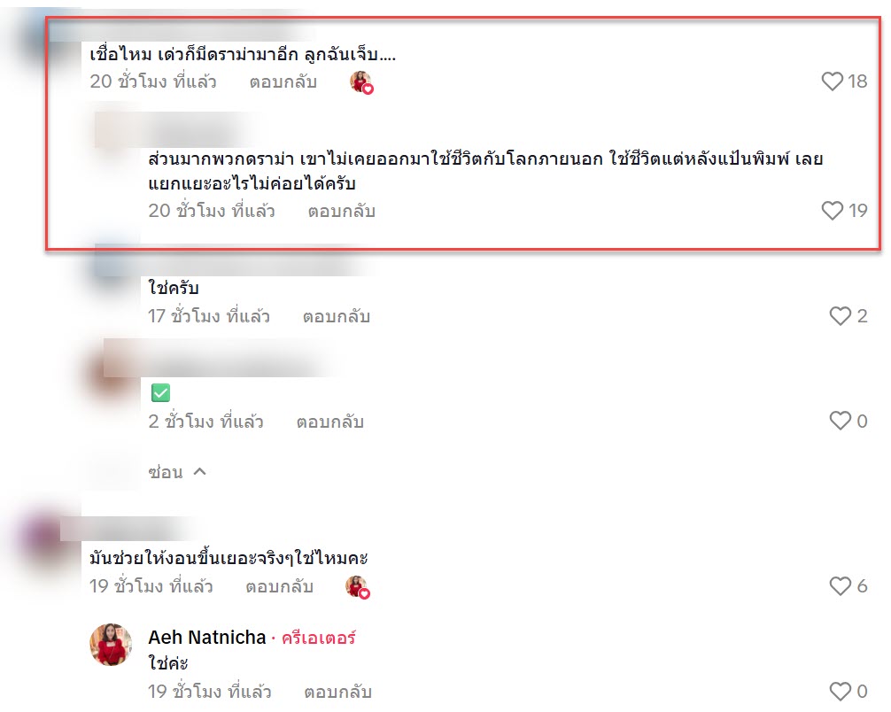Click creator-liked badge on top comment
The width and height of the screenshot is (891, 712).
coord(361,82)
